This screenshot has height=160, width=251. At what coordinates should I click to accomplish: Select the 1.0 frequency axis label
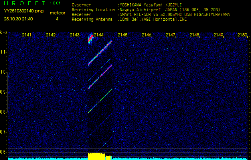click(4, 72)
